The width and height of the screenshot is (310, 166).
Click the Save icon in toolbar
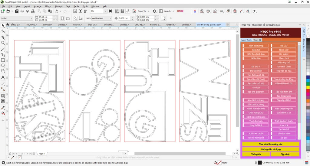[x=17, y=11]
